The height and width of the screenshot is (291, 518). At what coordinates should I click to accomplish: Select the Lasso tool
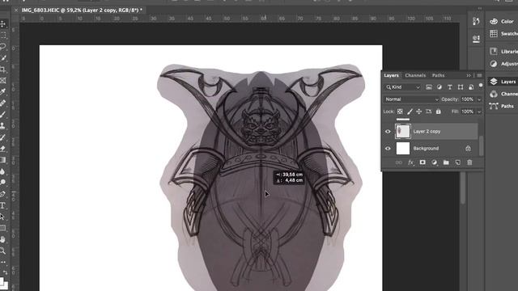pos(3,47)
